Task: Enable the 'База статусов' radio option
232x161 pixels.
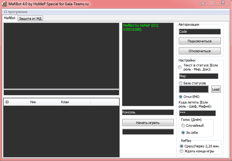Action: click(181, 83)
